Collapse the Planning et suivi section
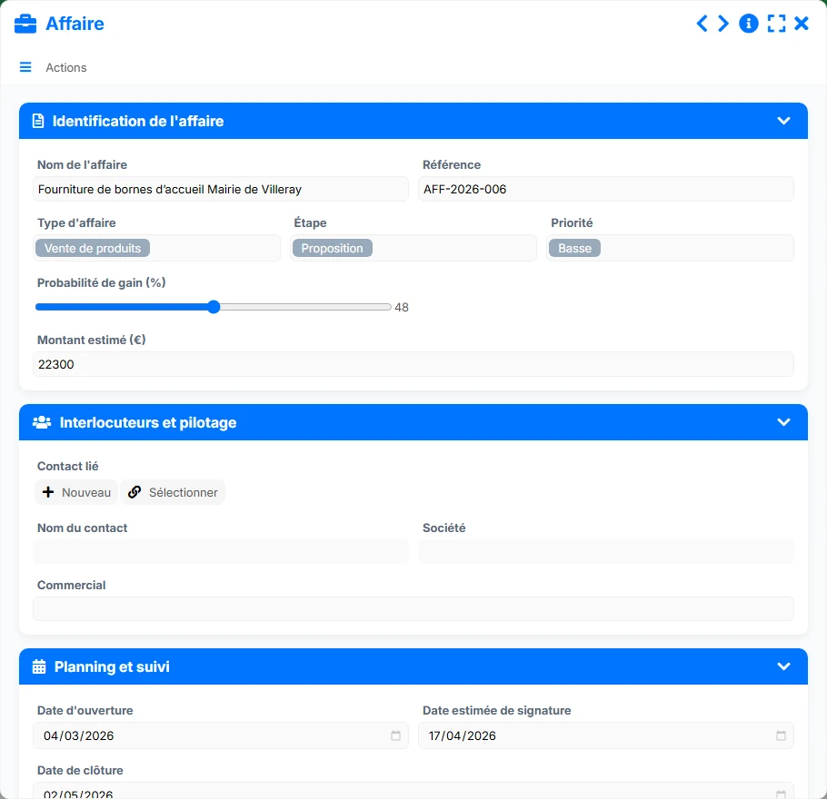The image size is (827, 799). click(783, 666)
